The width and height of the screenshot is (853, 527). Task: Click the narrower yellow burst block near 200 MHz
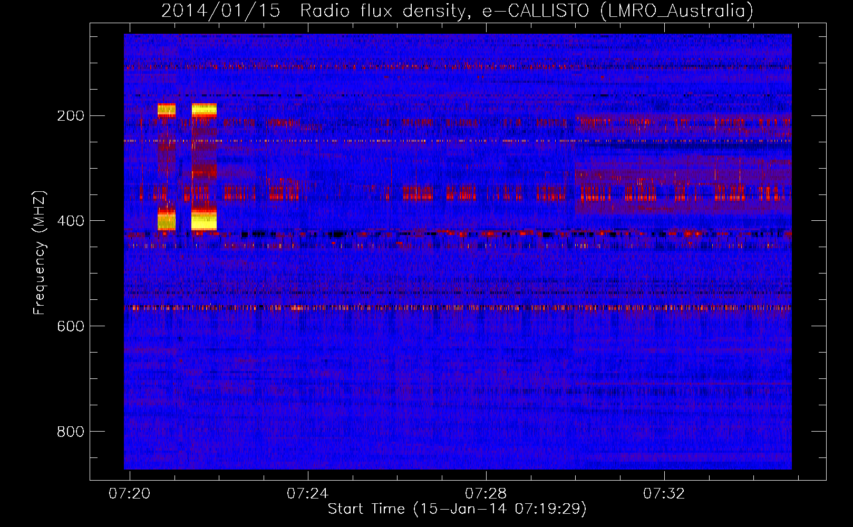pyautogui.click(x=167, y=110)
